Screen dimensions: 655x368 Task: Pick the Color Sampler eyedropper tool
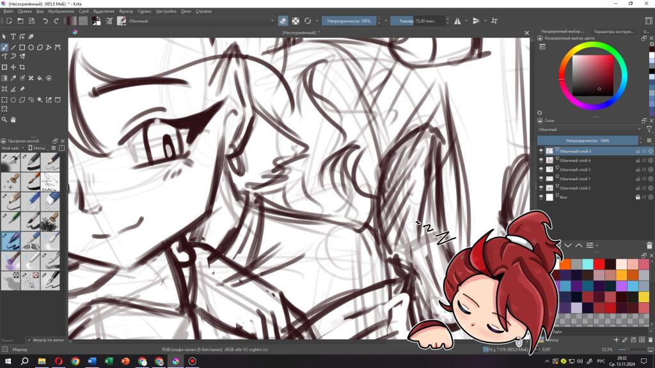13,78
